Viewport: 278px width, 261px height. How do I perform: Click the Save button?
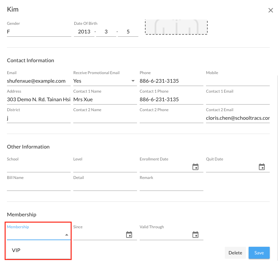pos(259,253)
